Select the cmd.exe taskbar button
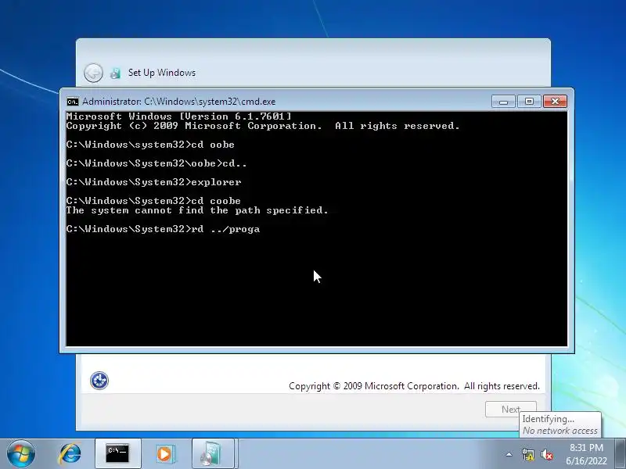Screen dimensions: 626x469 (118, 454)
